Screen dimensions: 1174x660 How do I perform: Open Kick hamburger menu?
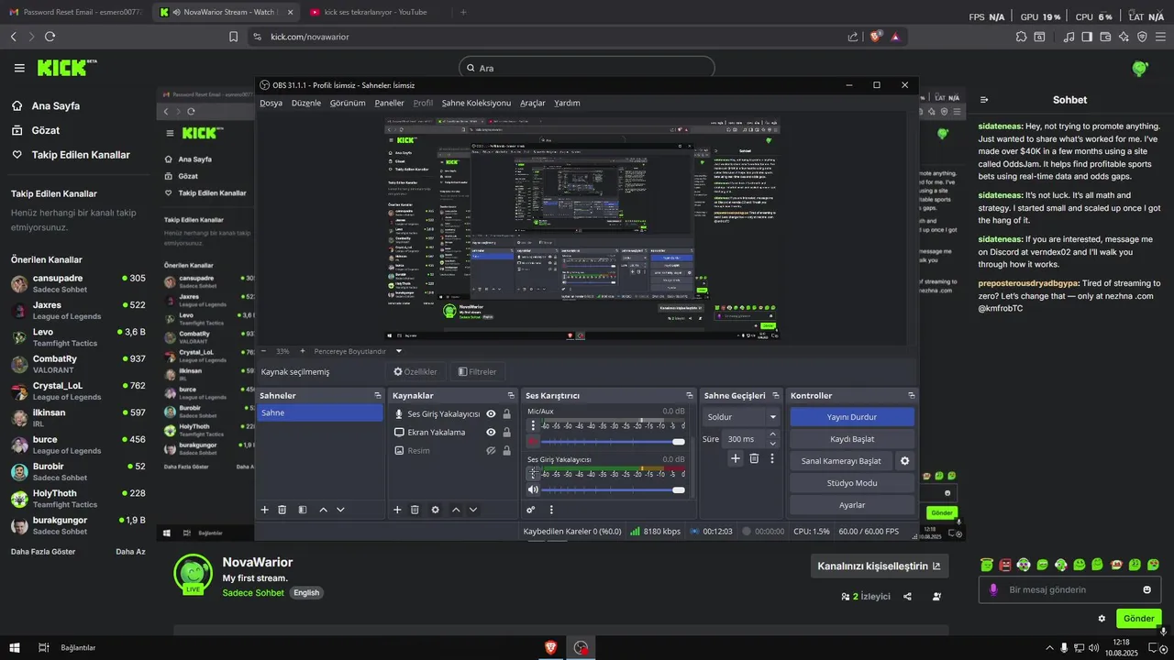pyautogui.click(x=19, y=68)
